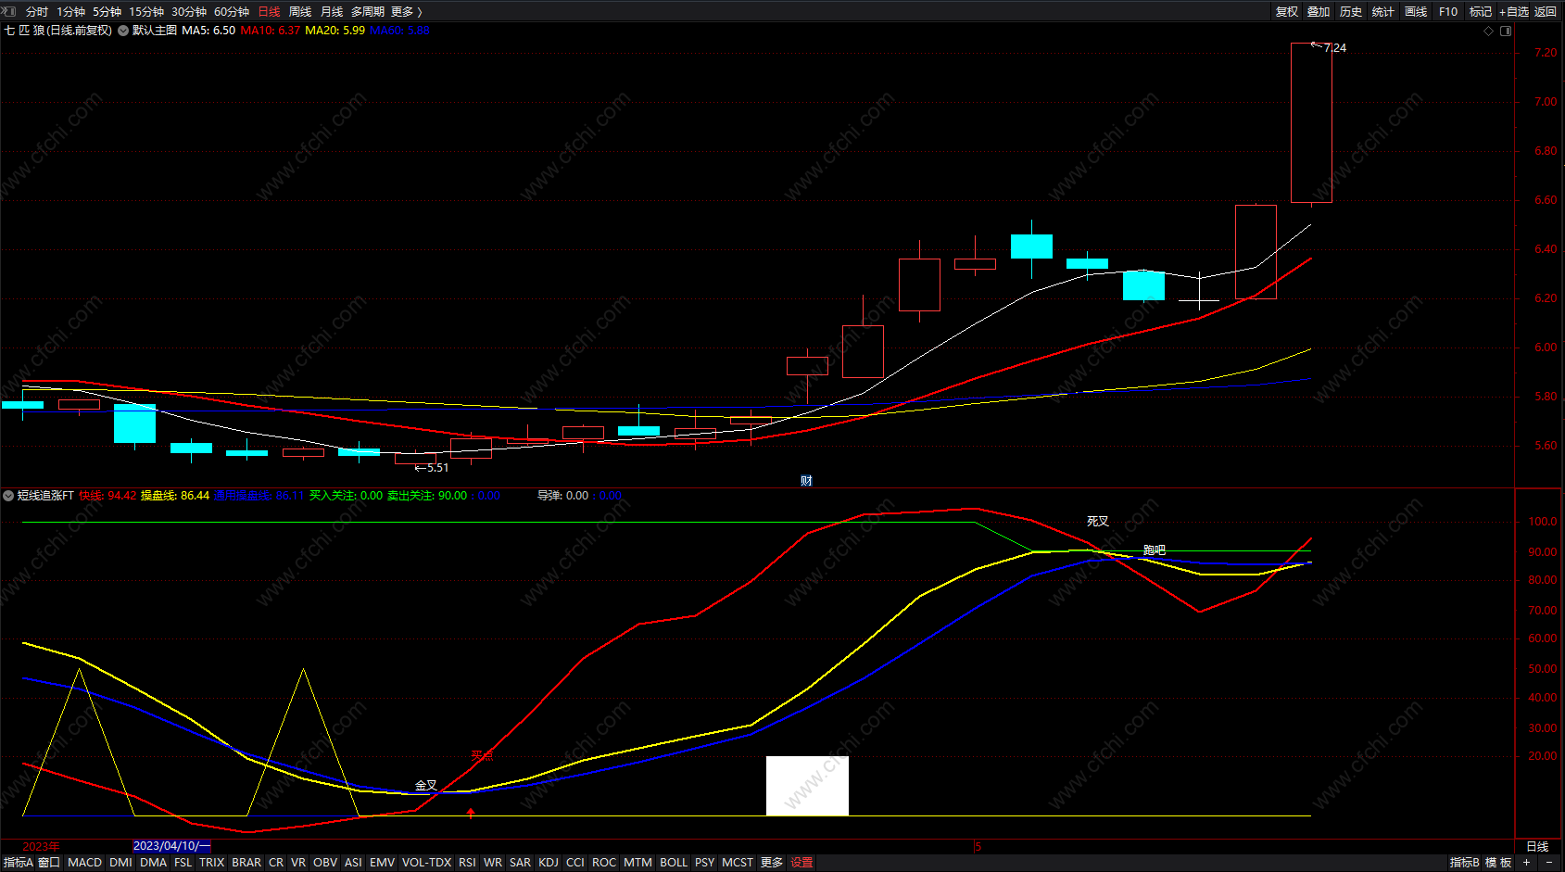Toggle the 叠加 overlay option
Screen dimensions: 1565x872
tap(1318, 11)
